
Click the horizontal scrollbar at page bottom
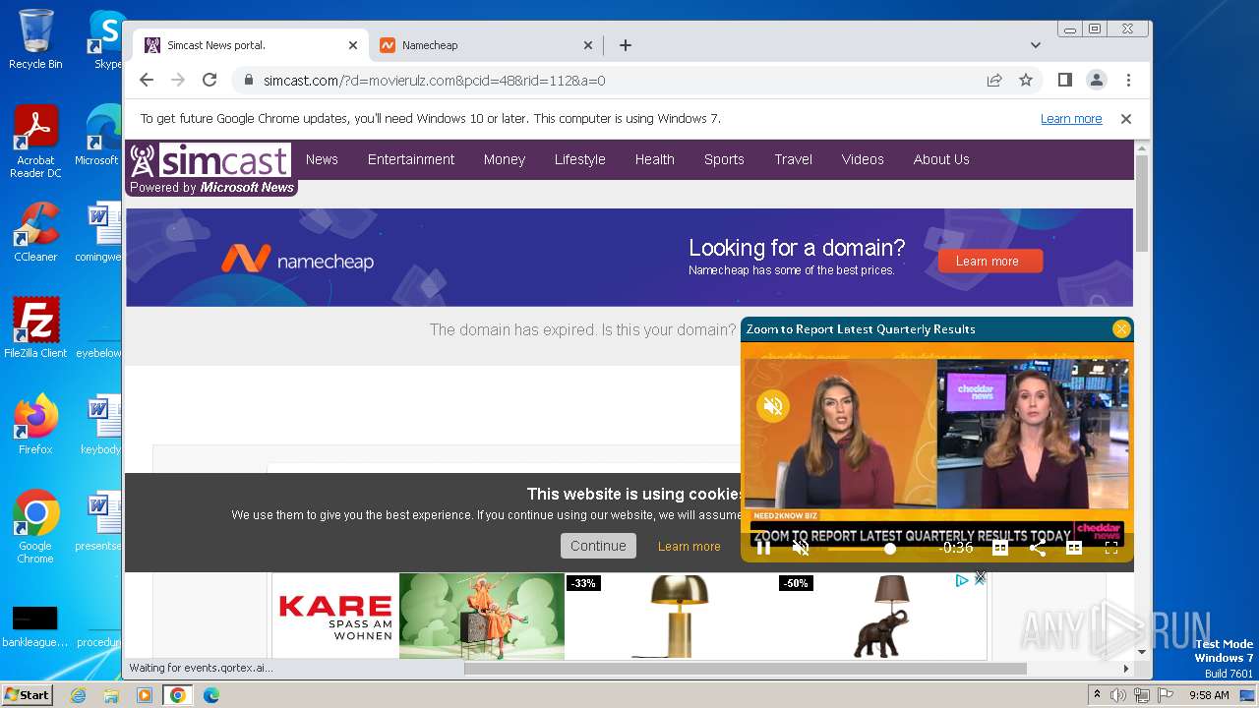(745, 669)
